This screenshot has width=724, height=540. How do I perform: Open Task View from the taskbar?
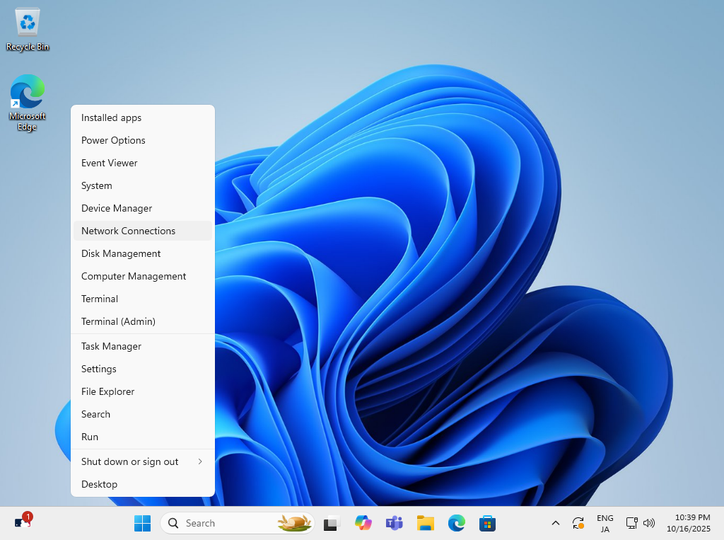(332, 524)
